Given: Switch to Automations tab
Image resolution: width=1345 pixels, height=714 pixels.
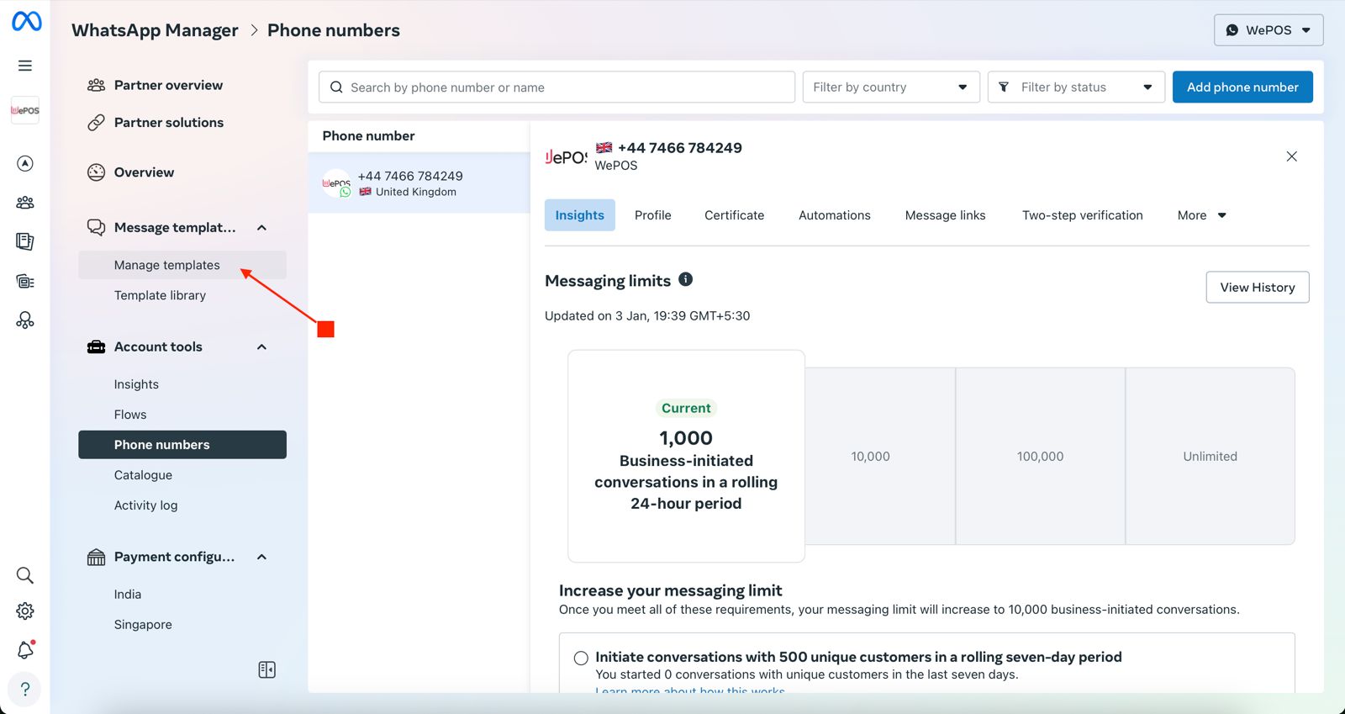Looking at the screenshot, I should pos(835,215).
